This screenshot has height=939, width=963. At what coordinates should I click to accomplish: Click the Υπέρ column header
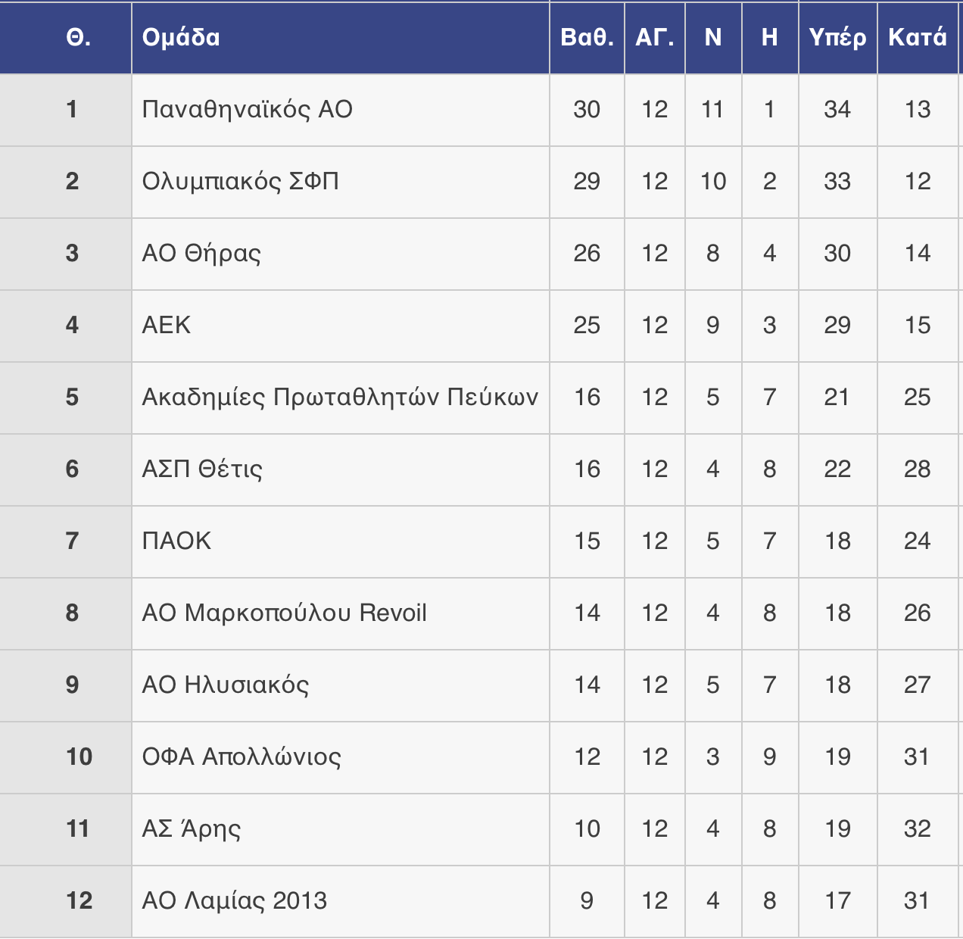837,37
